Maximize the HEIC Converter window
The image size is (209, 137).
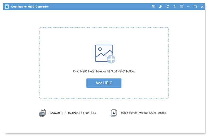tap(195, 7)
